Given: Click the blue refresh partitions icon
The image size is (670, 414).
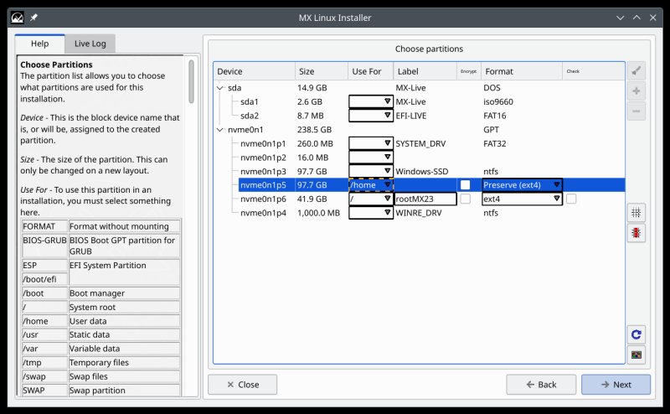Looking at the screenshot, I should click(x=636, y=334).
